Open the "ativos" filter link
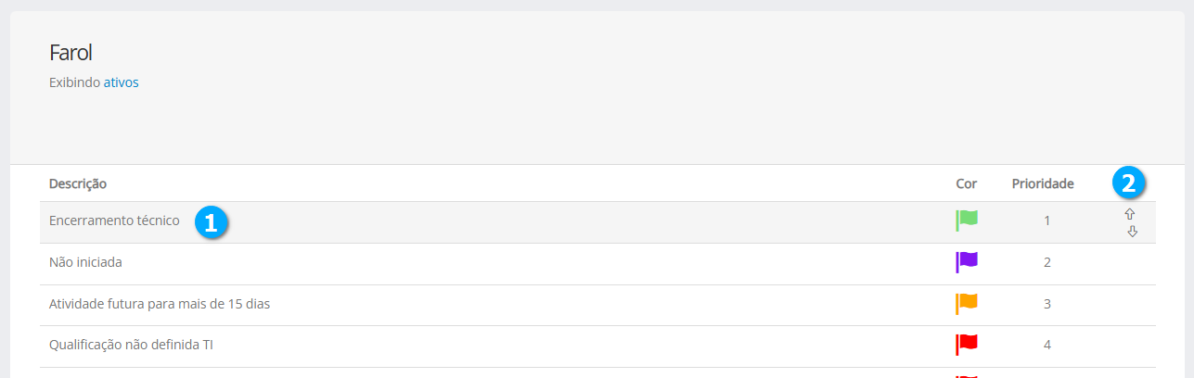The height and width of the screenshot is (378, 1194). [121, 82]
